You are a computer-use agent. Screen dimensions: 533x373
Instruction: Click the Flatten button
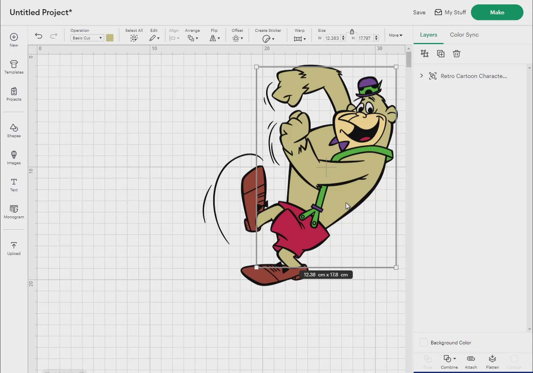pyautogui.click(x=492, y=362)
